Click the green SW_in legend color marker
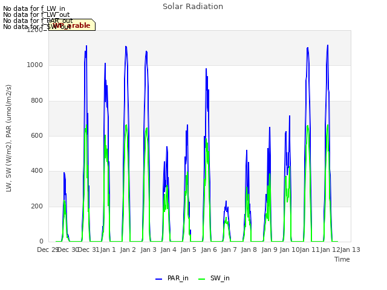Image resolution: width=387 pixels, height=290 pixels. (201, 279)
